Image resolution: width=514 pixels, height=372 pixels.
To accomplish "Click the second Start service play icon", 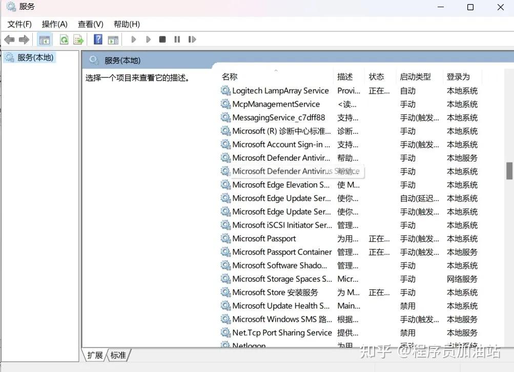I will point(148,39).
